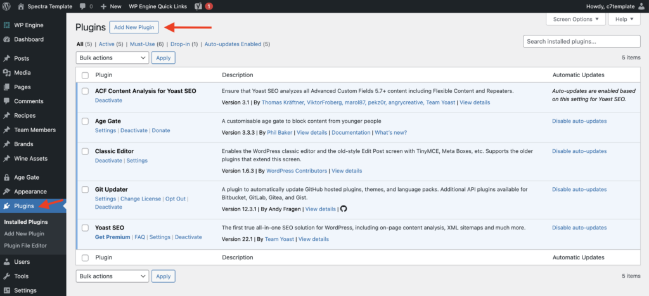The image size is (649, 296).
Task: Tick the Git Updater plugin checkbox
Action: click(x=86, y=190)
